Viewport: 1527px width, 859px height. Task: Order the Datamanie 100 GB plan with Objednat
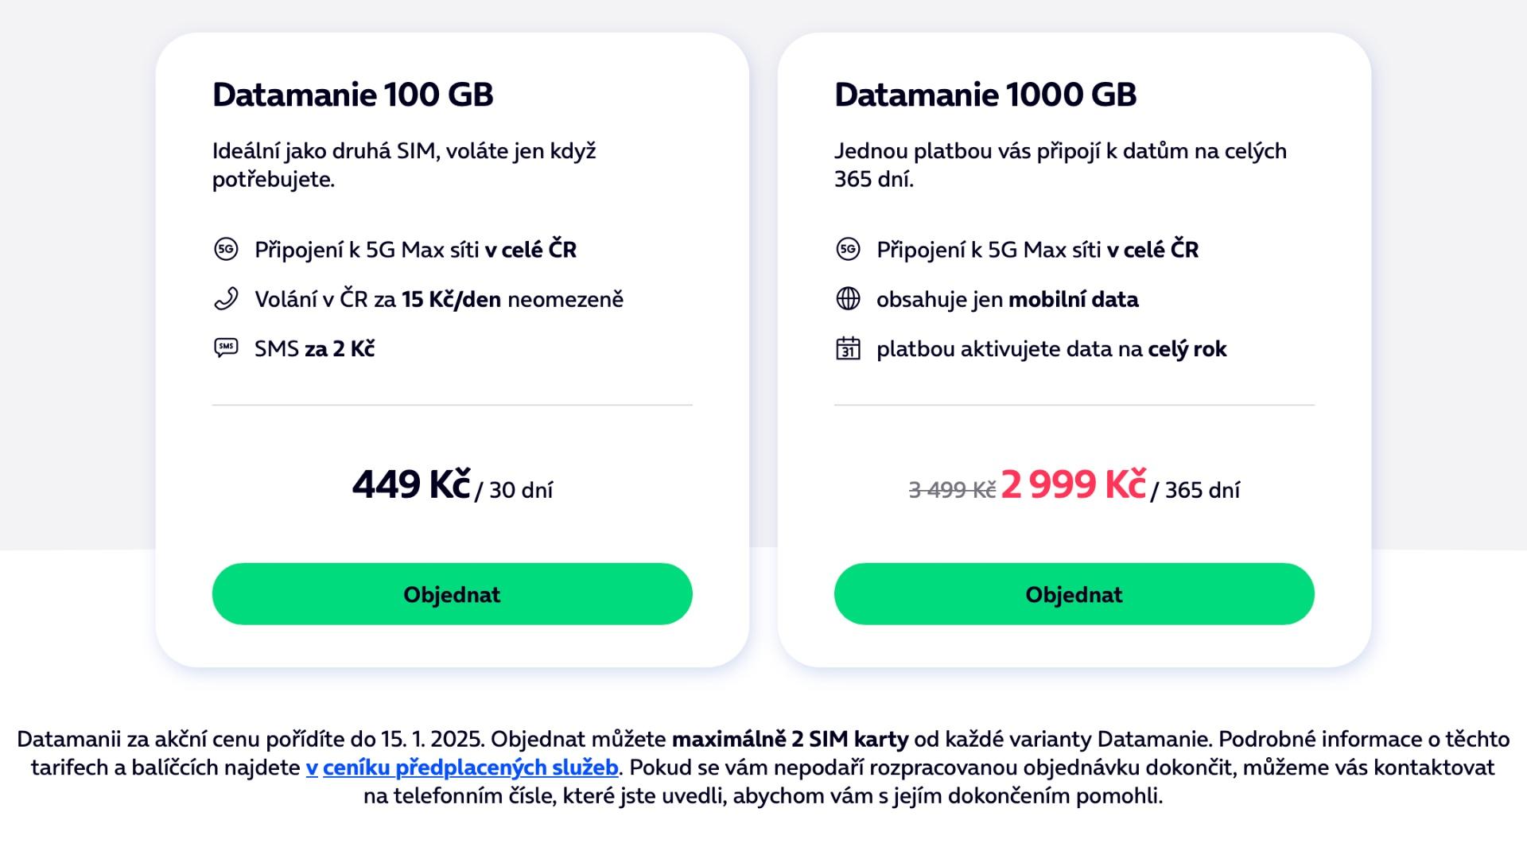click(x=452, y=594)
